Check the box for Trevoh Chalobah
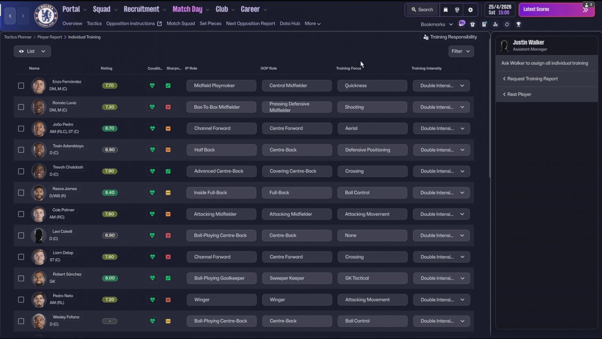 (21, 171)
